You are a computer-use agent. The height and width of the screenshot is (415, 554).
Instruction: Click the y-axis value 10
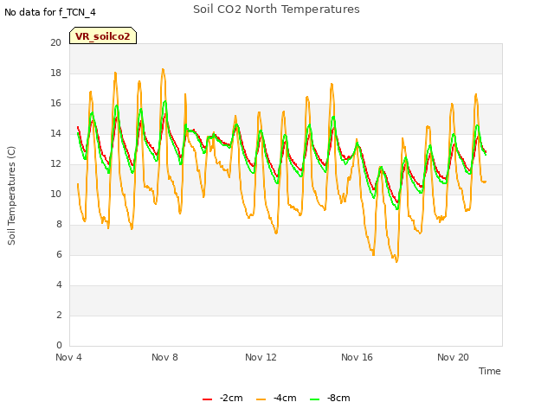coord(55,194)
